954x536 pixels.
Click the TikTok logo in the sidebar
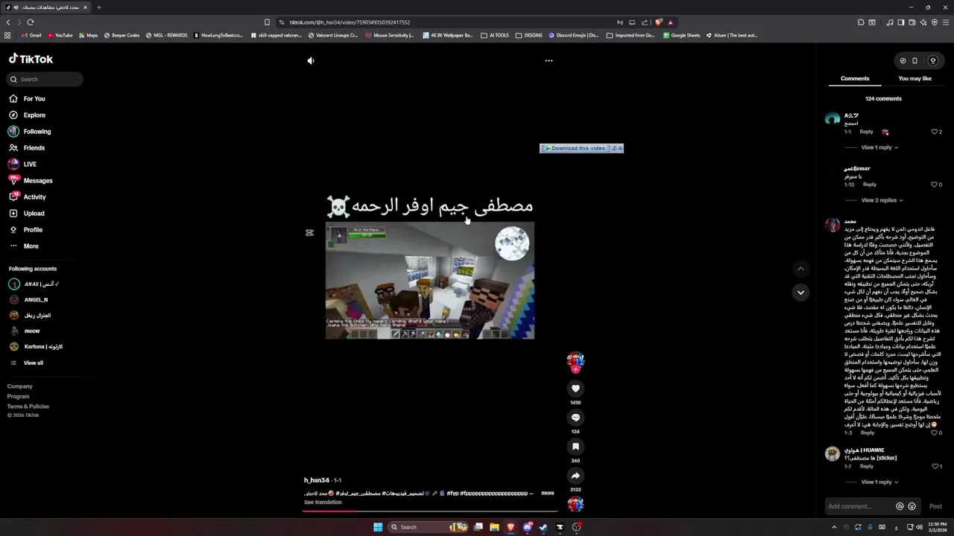pos(31,59)
